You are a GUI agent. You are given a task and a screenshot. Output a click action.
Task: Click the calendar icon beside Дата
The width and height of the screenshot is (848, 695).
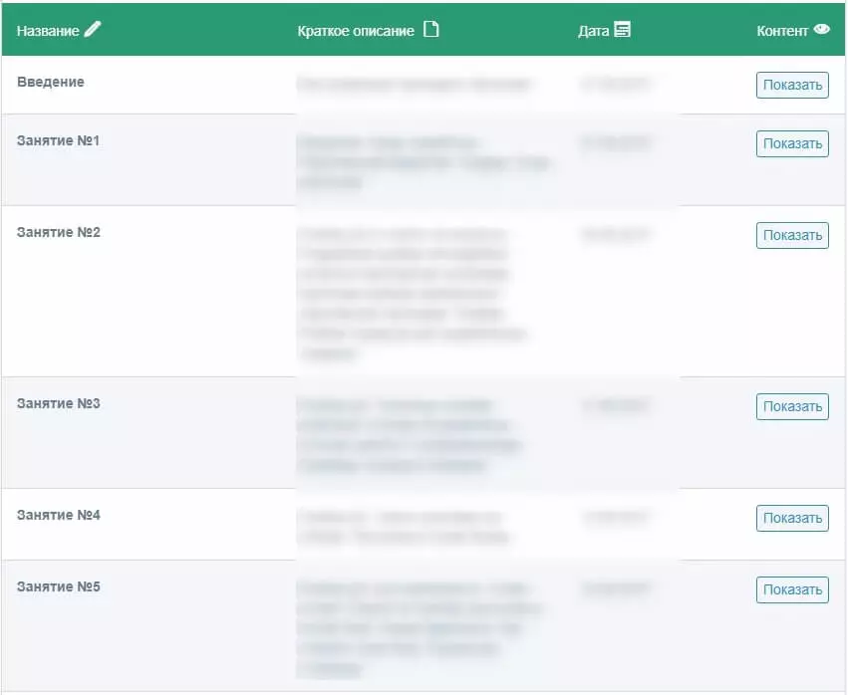tap(622, 29)
